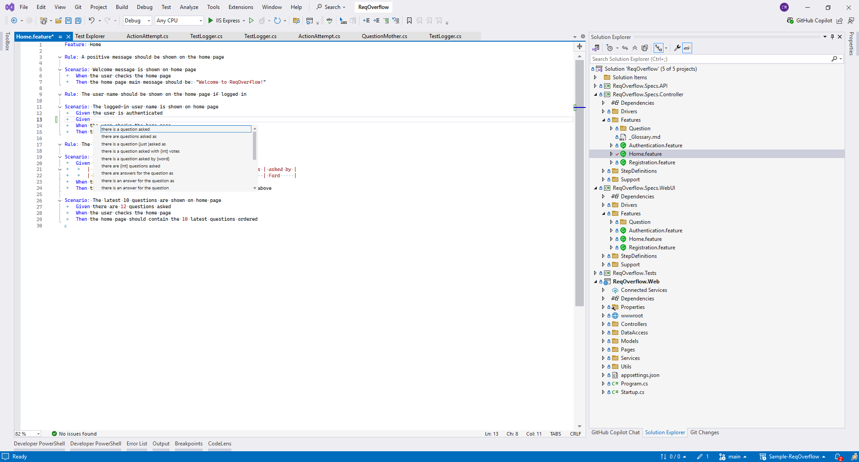Switch to the QuestionMother.cs tab
Viewport: 859px width, 462px height.
pyautogui.click(x=384, y=36)
